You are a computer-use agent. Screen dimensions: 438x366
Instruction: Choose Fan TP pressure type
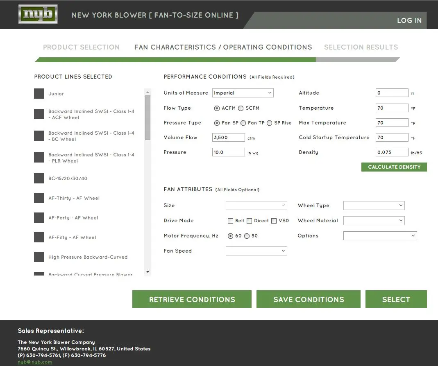pos(243,123)
